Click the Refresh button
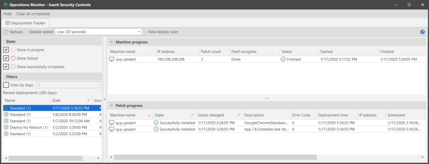429x164 pixels. 14,32
